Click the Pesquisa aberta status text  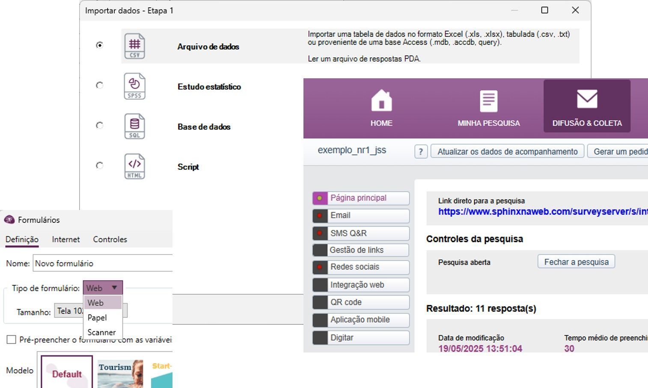click(x=464, y=262)
